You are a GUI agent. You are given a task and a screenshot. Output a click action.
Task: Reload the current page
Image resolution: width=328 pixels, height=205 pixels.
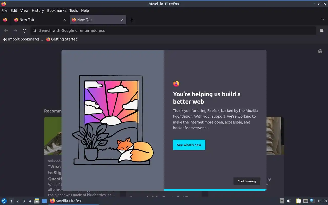(x=25, y=30)
